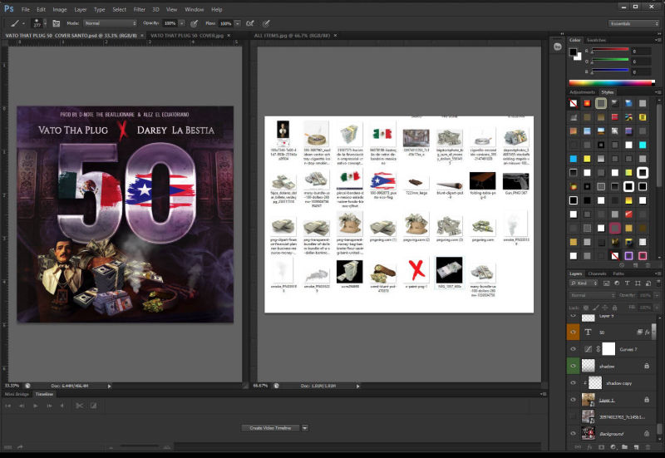Click the timeline split scissors icon
This screenshot has height=458, width=665.
click(79, 406)
